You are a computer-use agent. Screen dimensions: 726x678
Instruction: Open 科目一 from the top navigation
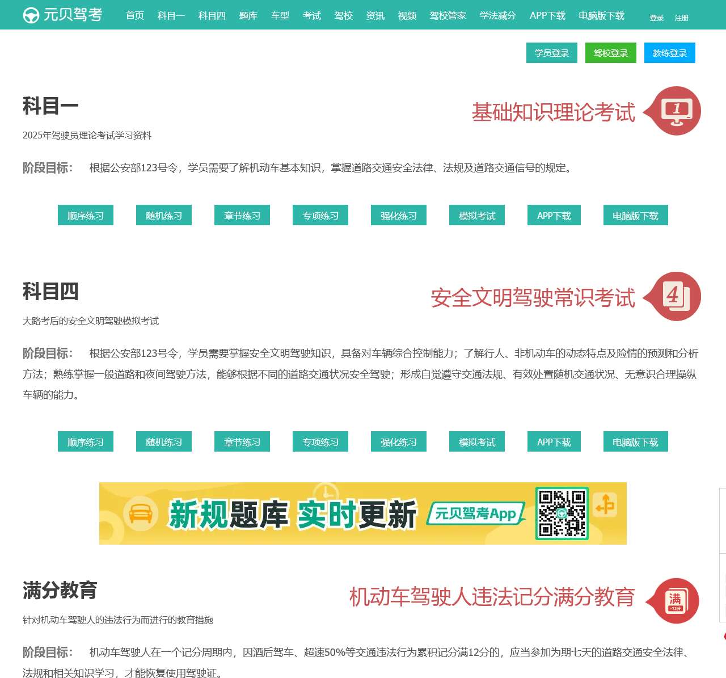171,16
